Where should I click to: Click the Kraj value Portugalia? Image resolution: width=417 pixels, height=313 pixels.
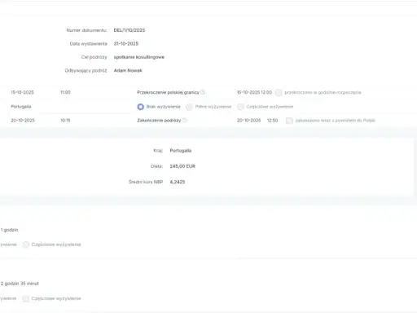pos(181,151)
